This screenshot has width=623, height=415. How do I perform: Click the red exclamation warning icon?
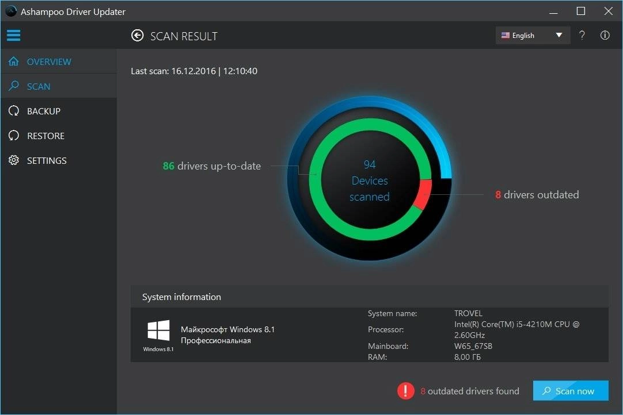pyautogui.click(x=406, y=391)
